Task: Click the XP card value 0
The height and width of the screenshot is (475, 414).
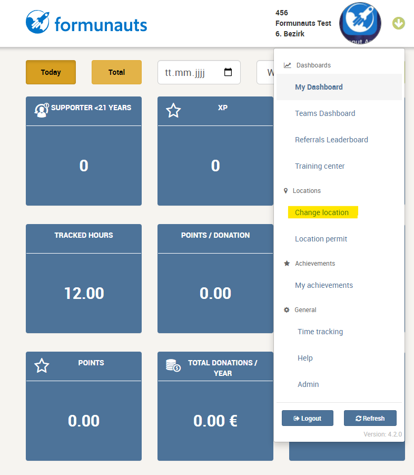Action: tap(215, 166)
